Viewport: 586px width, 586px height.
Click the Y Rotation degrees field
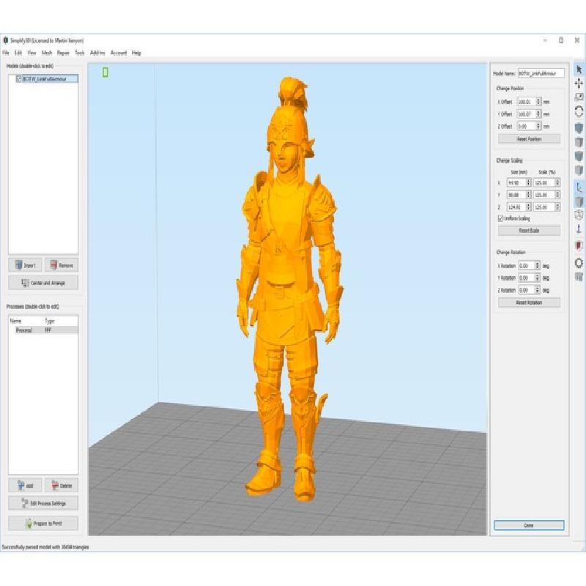[527, 278]
